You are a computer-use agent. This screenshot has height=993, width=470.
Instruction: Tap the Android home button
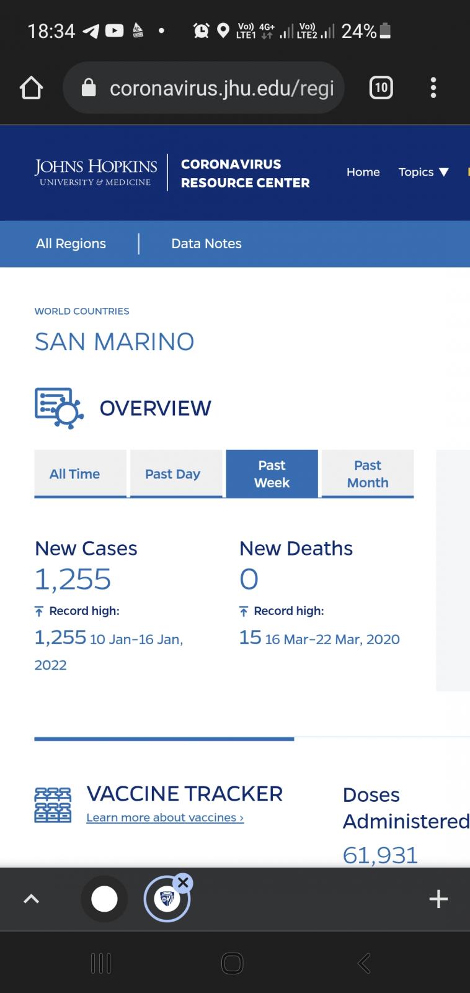(x=233, y=963)
